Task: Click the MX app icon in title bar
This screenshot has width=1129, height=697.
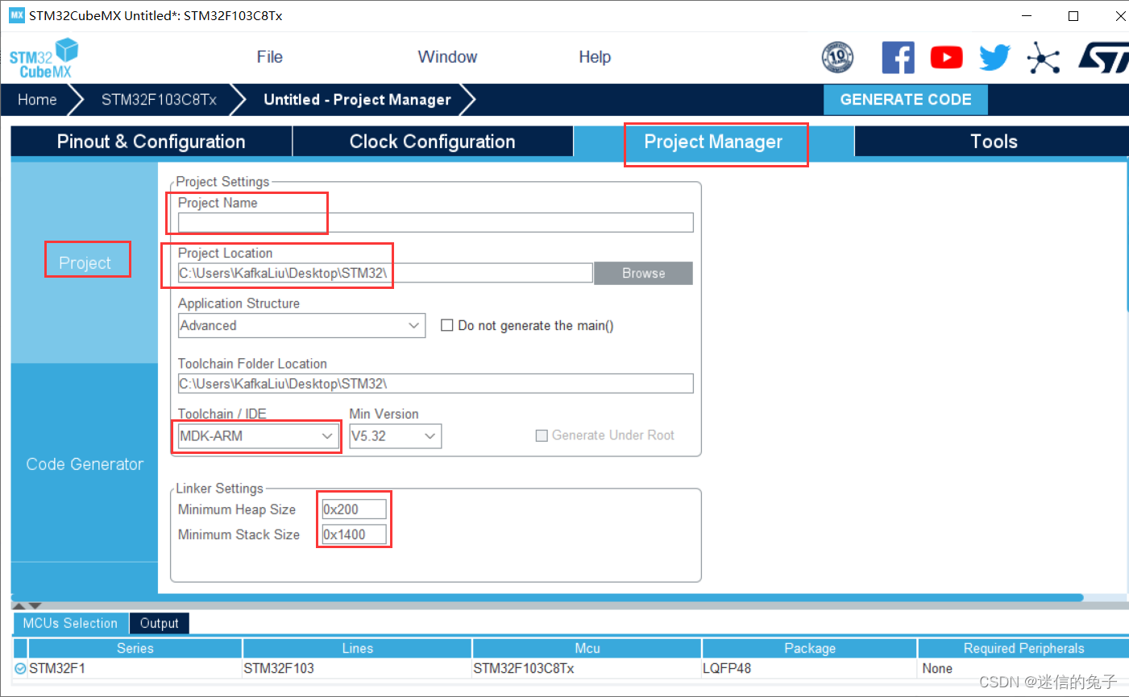Action: (x=17, y=15)
